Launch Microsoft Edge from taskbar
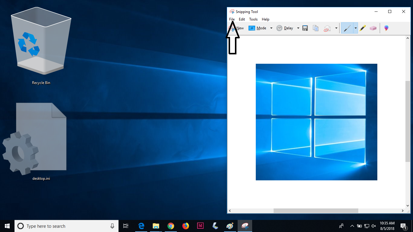Viewport: 413px width, 232px height. pos(141,226)
